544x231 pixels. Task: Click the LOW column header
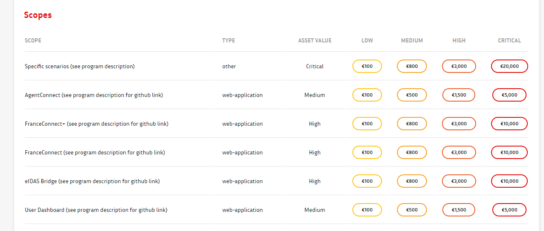click(367, 40)
